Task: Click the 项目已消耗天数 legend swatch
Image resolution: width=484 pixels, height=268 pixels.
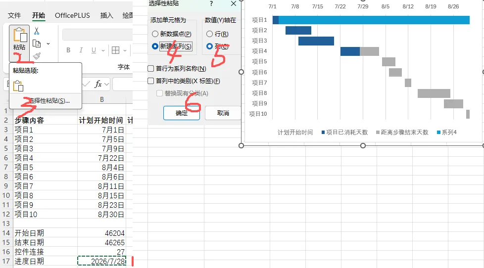Action: (x=323, y=133)
